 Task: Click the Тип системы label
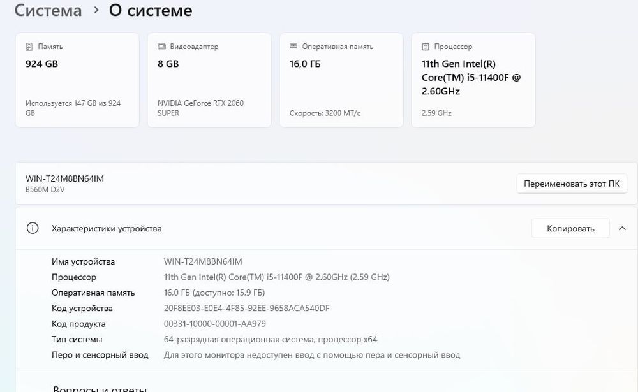pyautogui.click(x=77, y=340)
